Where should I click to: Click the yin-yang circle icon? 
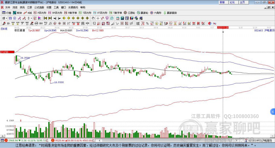(x=210, y=23)
